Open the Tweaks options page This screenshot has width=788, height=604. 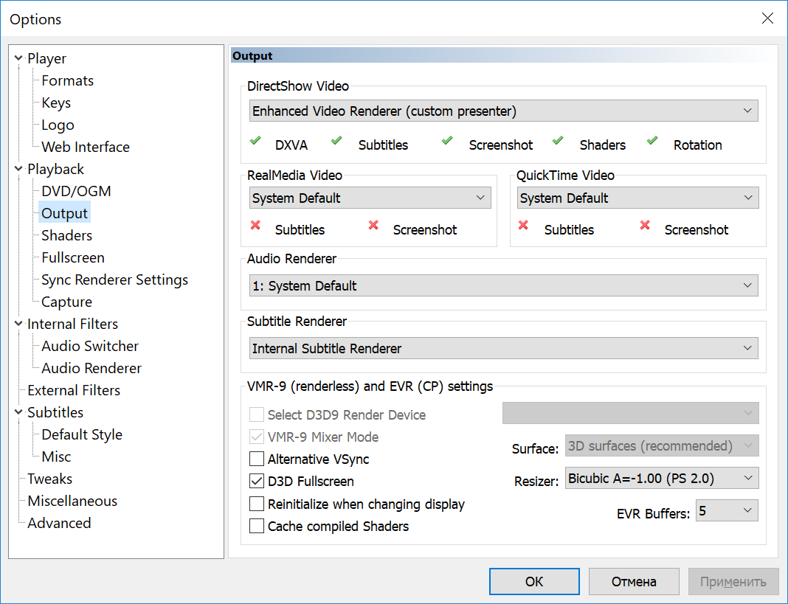(x=49, y=479)
